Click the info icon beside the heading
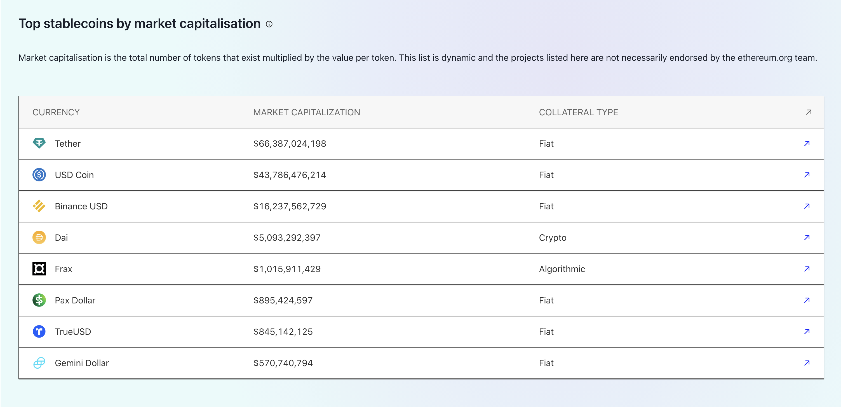This screenshot has height=407, width=841. (269, 24)
